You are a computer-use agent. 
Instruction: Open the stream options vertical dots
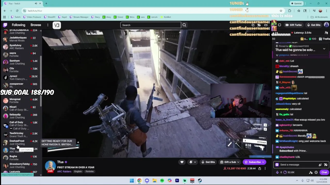[x=265, y=169]
